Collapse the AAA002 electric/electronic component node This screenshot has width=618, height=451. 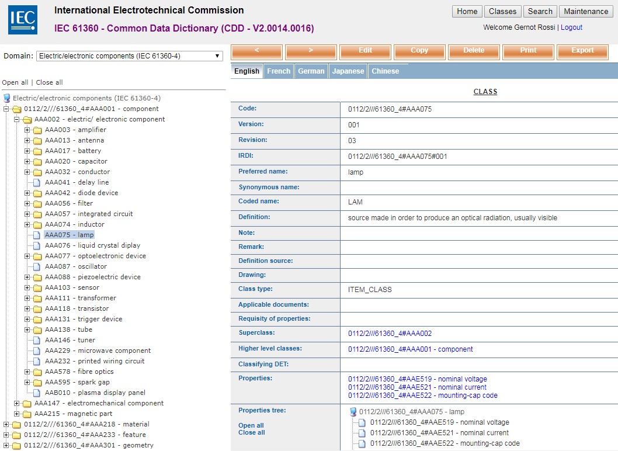[x=17, y=119]
